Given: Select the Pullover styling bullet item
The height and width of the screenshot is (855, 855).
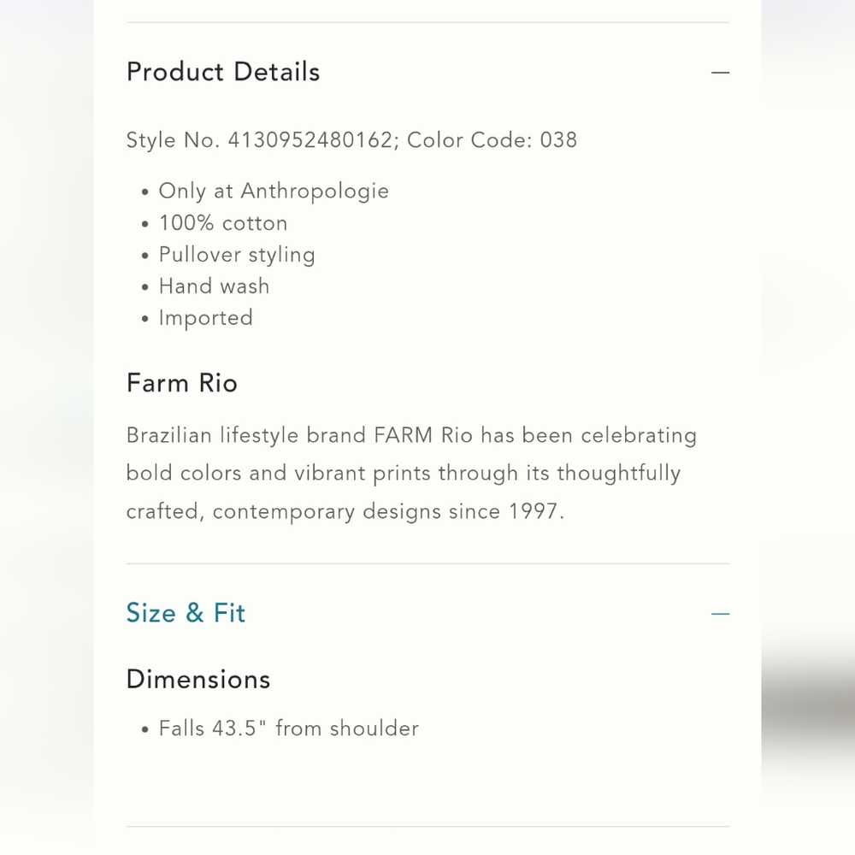Looking at the screenshot, I should point(237,255).
